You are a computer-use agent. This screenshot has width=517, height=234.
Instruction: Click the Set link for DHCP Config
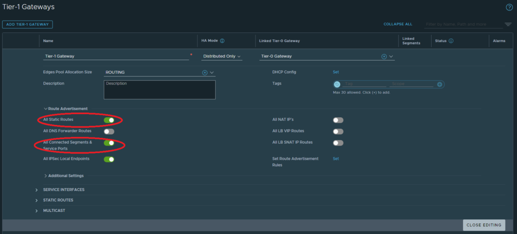point(336,72)
